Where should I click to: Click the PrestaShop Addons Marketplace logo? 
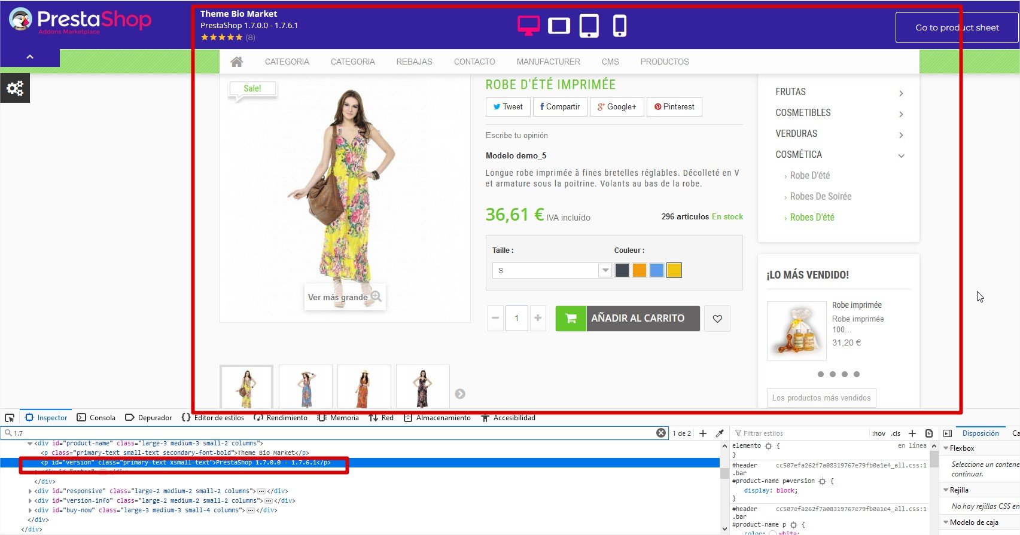[x=80, y=21]
